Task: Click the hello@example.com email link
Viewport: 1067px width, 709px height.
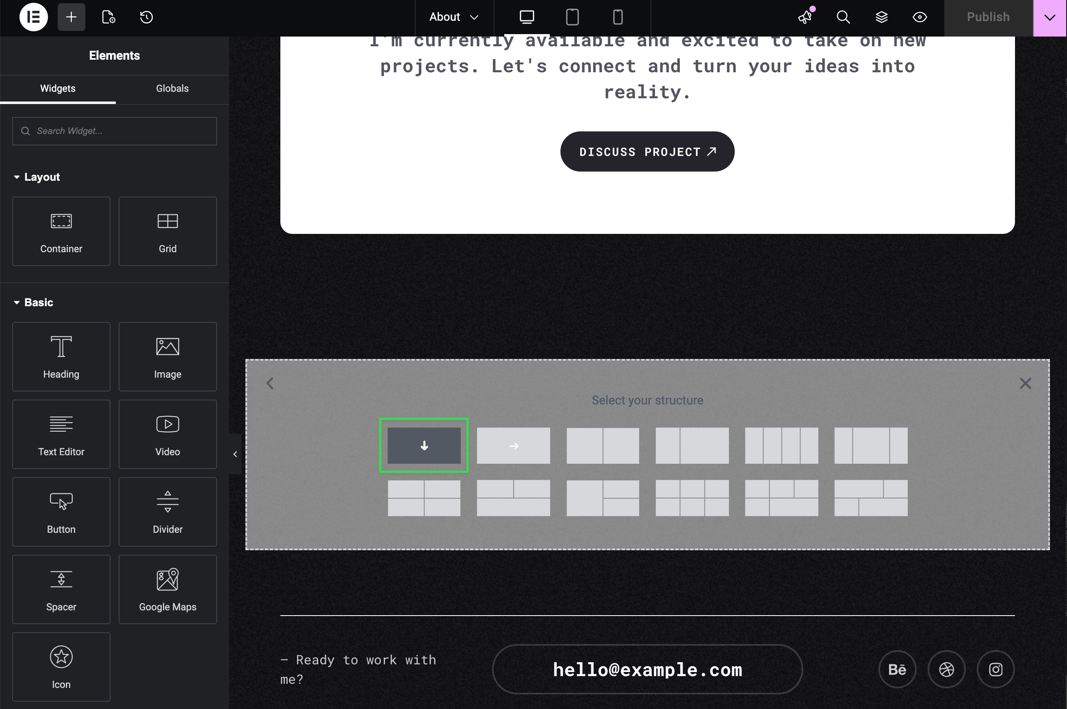Action: pyautogui.click(x=647, y=670)
